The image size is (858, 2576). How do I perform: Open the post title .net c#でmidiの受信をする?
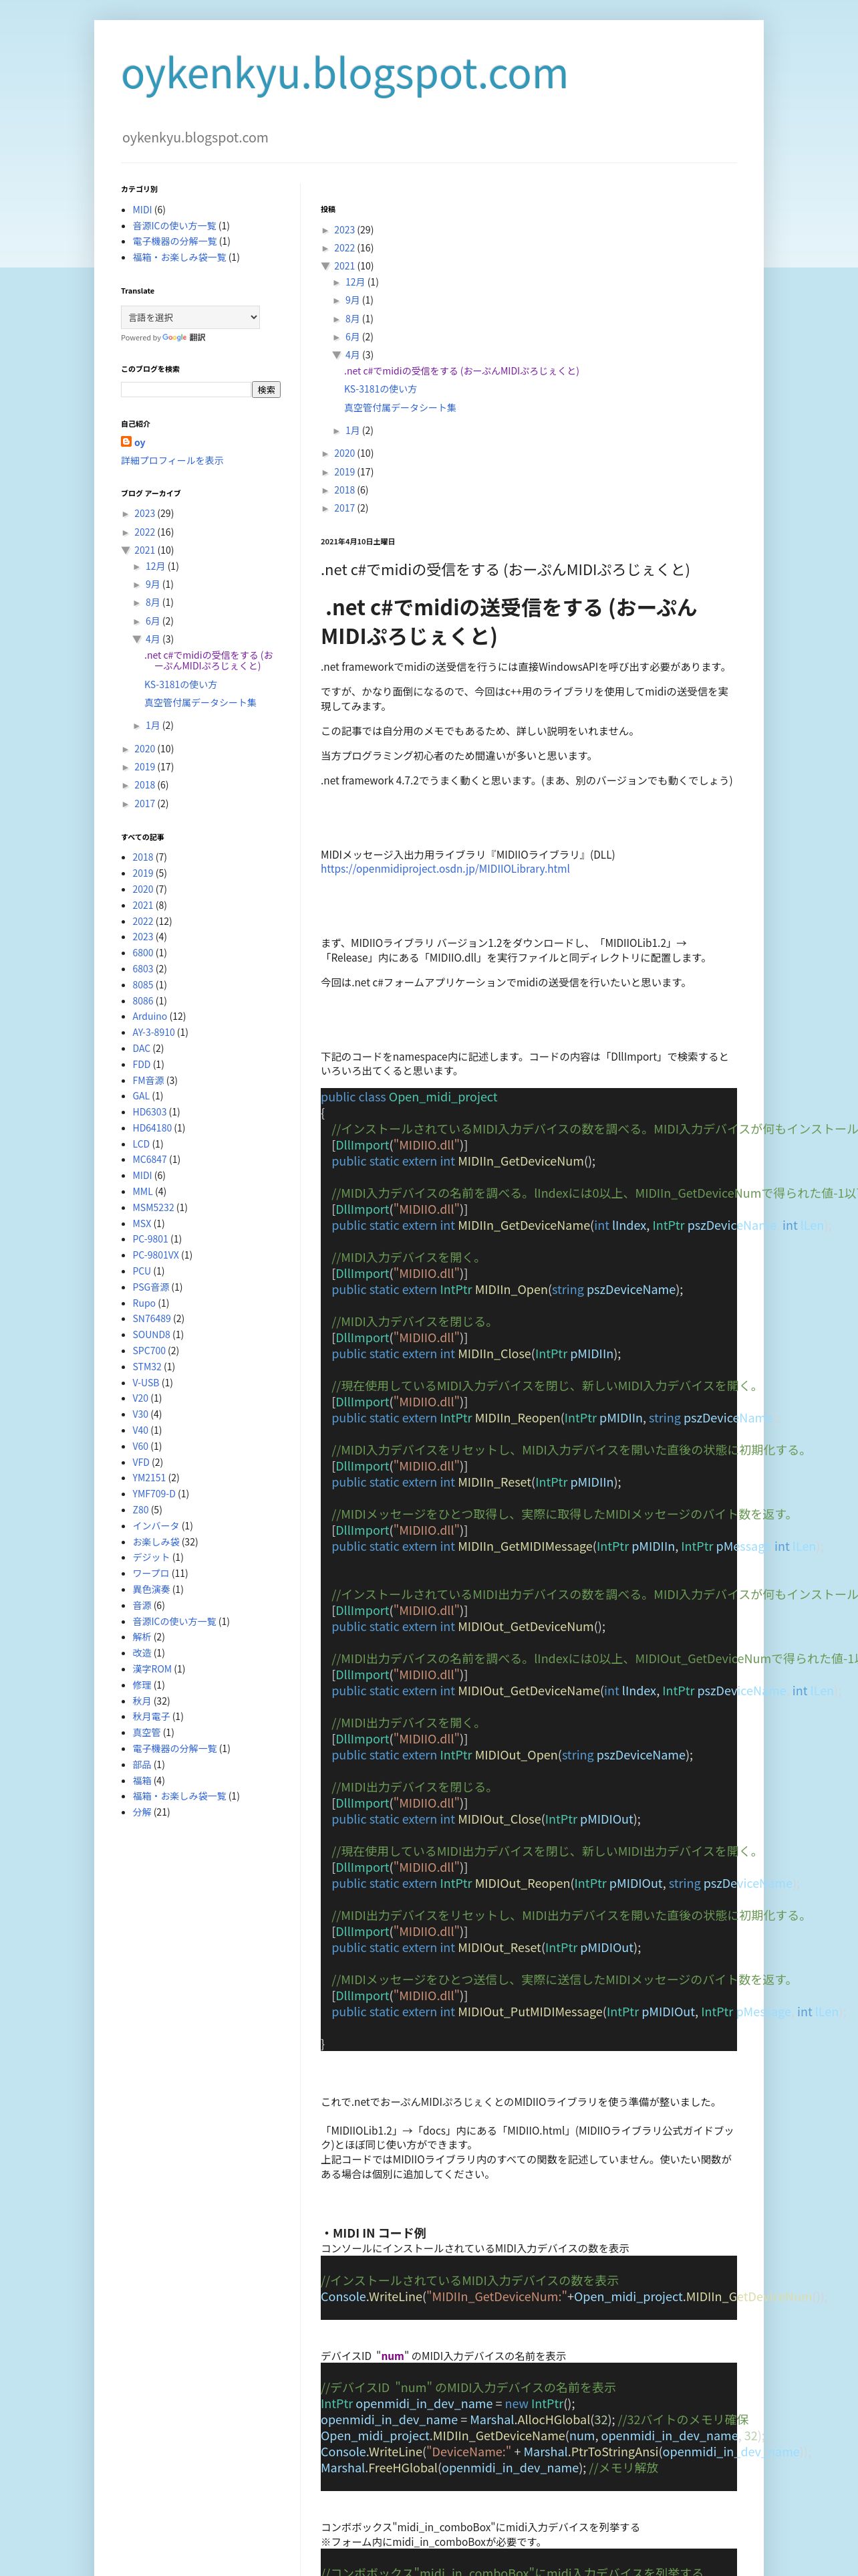[505, 570]
